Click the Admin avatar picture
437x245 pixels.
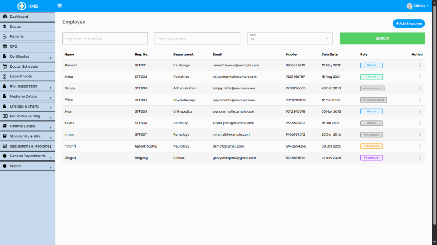[x=409, y=6]
